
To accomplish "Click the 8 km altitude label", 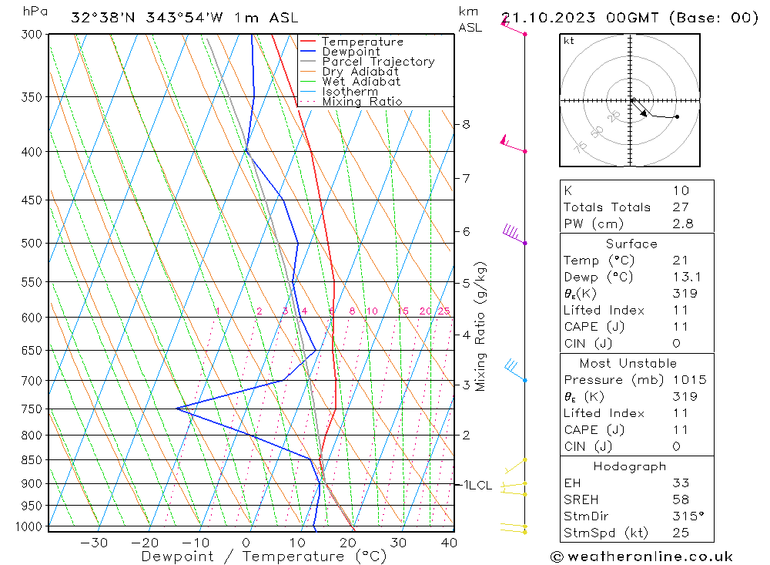I will tap(466, 124).
